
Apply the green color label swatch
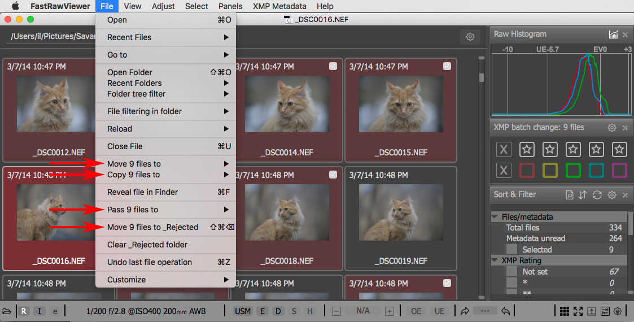(x=573, y=170)
